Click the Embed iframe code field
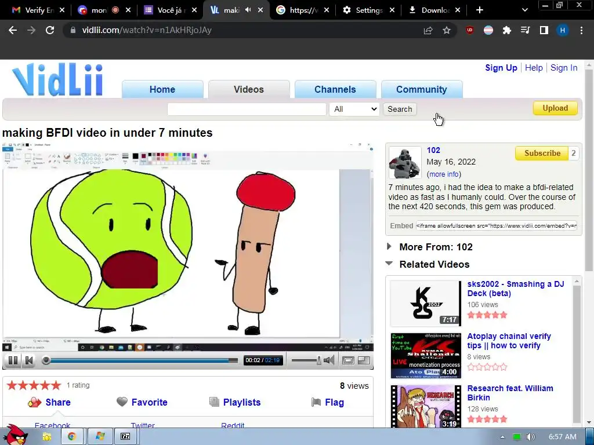Screen dimensions: 594x445 pyautogui.click(x=497, y=226)
